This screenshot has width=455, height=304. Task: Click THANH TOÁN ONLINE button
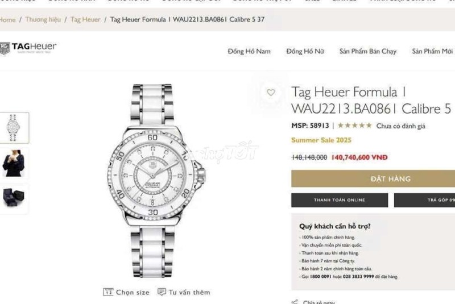[x=340, y=200]
